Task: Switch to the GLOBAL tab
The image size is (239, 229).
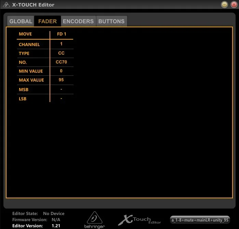Action: click(x=21, y=21)
